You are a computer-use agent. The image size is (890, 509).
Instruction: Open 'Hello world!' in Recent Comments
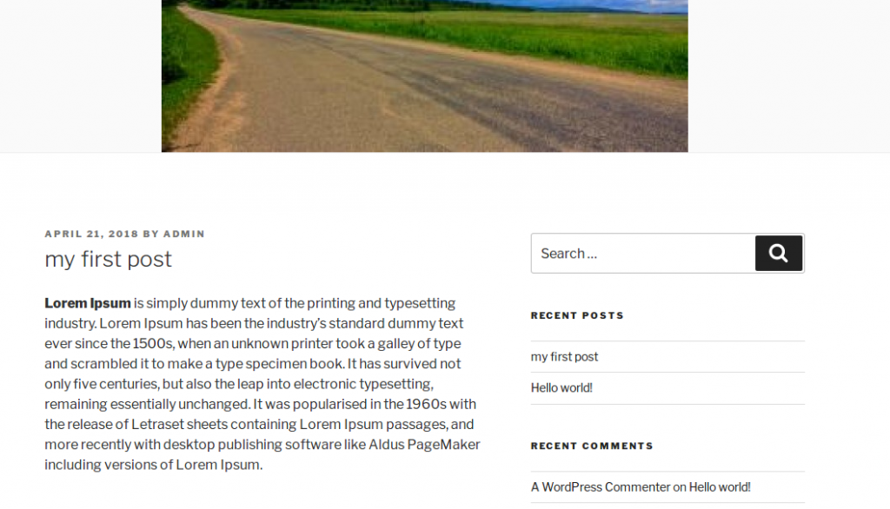(720, 487)
